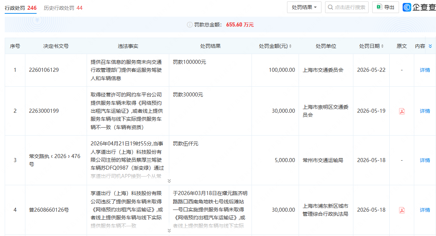Select the document number 普2608660126号
Viewport: 436px width, 236px height.
(x=49, y=210)
